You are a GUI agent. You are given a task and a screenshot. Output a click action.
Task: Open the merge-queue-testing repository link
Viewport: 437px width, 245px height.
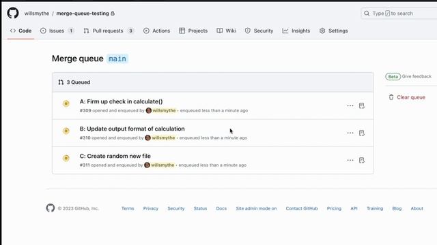pos(83,14)
